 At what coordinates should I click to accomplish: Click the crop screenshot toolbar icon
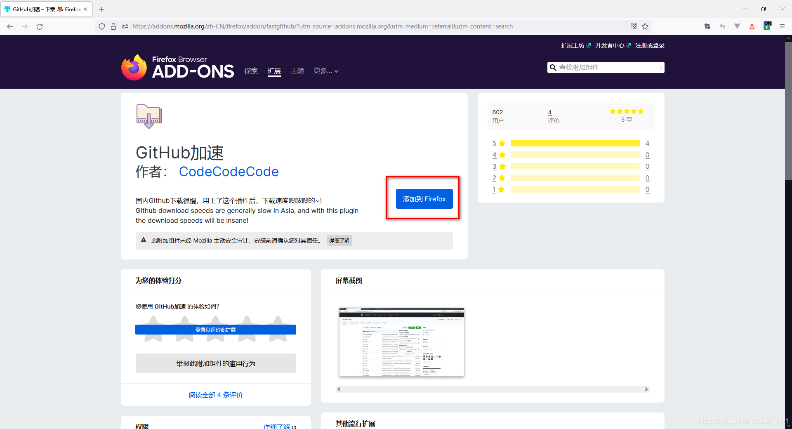pyautogui.click(x=707, y=26)
